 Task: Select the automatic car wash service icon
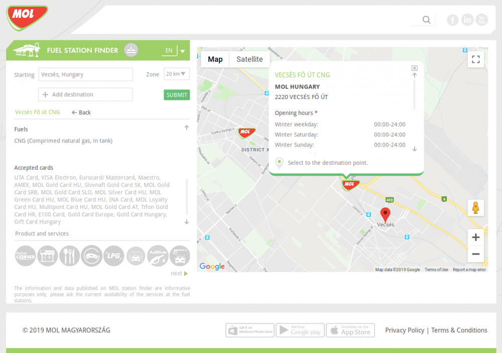click(136, 256)
